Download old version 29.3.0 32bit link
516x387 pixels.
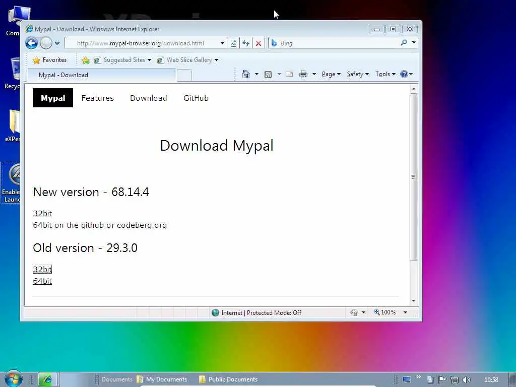pyautogui.click(x=42, y=269)
